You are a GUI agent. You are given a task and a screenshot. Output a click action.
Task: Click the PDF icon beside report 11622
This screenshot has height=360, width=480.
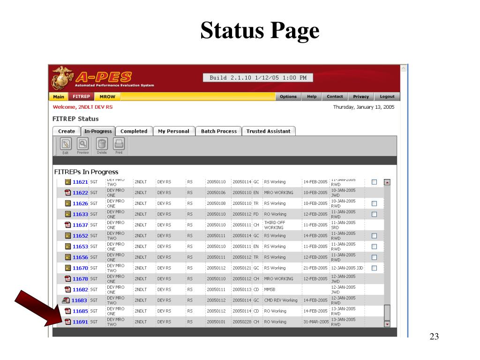(x=68, y=193)
